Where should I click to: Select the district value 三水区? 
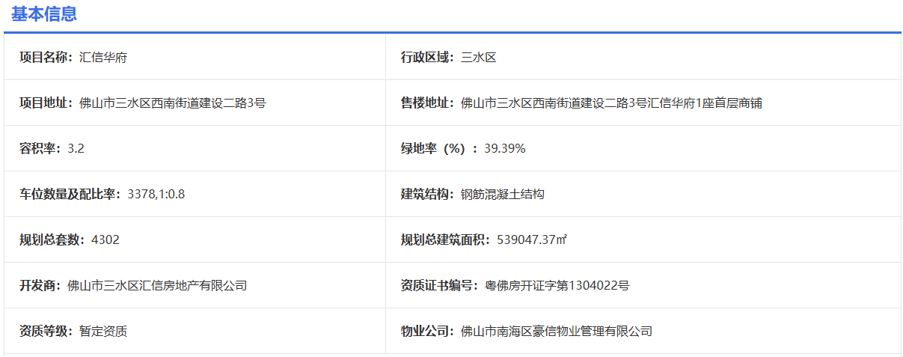(479, 57)
